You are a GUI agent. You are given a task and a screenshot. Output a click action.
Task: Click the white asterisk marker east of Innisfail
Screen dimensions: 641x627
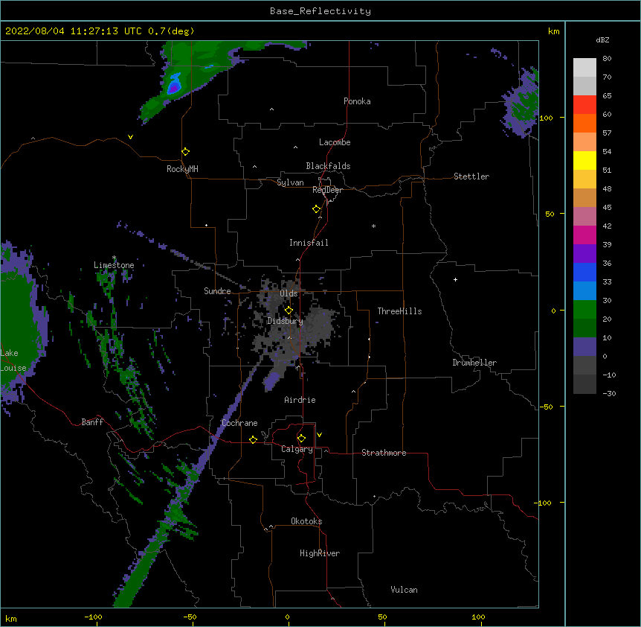pos(373,226)
